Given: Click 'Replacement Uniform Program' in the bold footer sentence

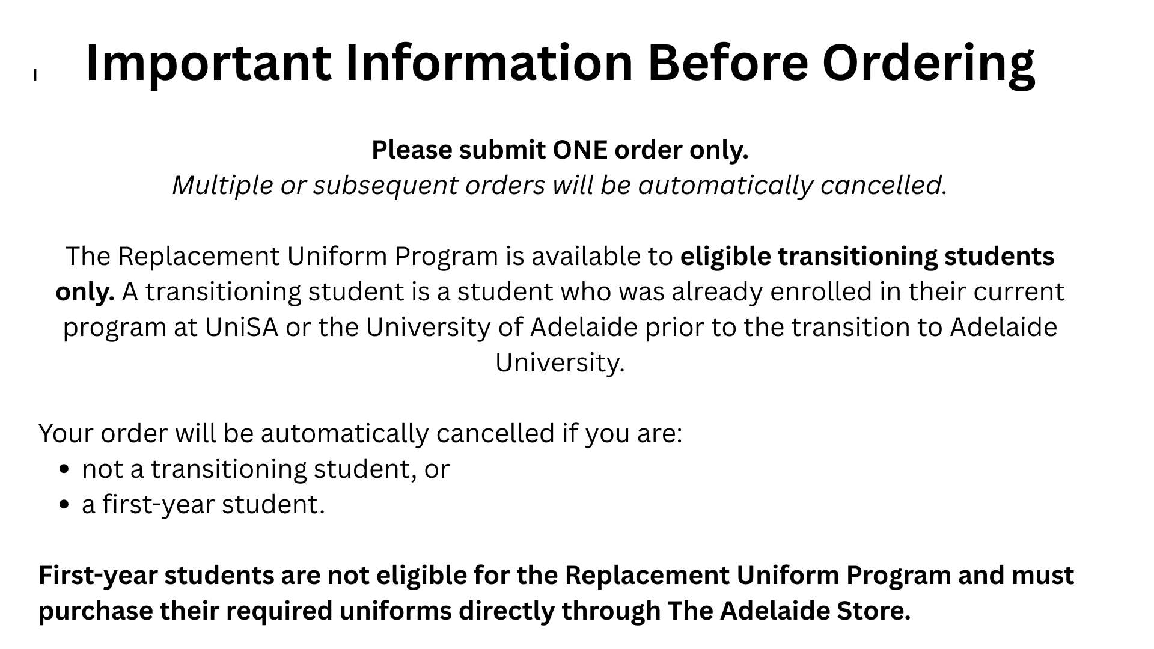Looking at the screenshot, I should 758,575.
